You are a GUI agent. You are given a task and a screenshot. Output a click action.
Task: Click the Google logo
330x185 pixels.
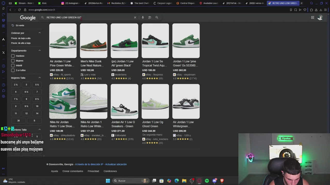point(28,17)
